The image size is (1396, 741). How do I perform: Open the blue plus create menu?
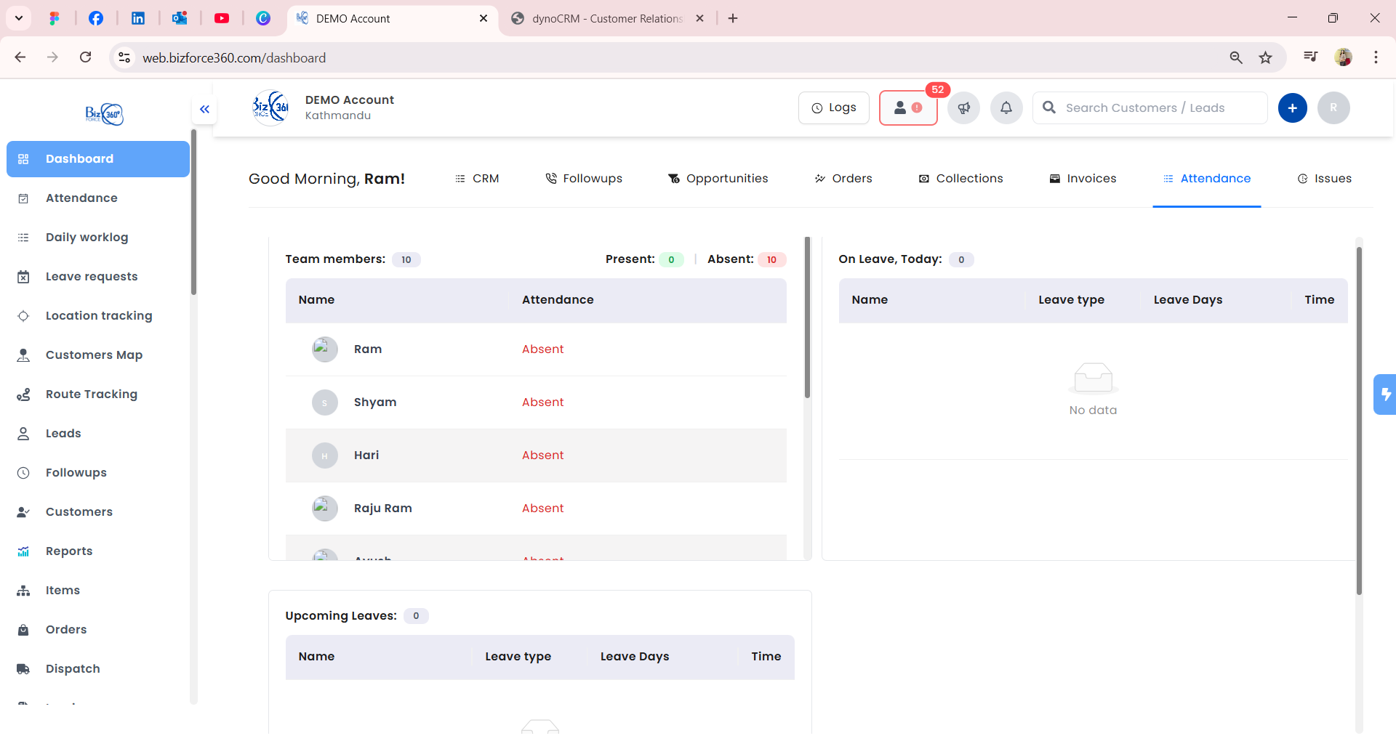coord(1293,108)
